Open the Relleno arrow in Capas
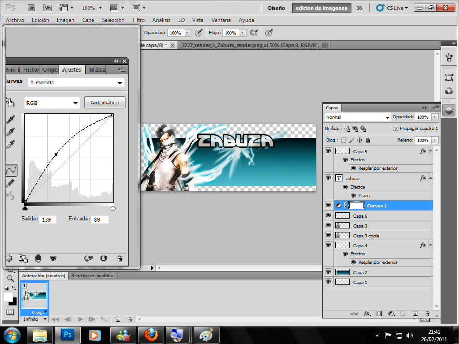The width and height of the screenshot is (459, 344). pos(435,140)
